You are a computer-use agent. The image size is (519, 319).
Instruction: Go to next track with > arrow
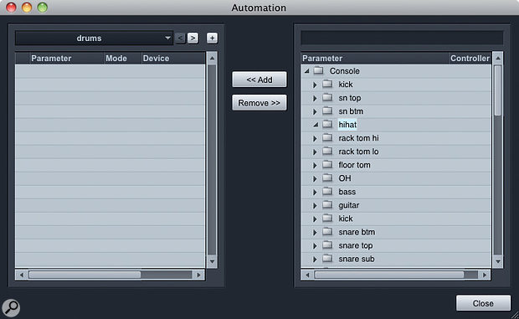(x=193, y=38)
